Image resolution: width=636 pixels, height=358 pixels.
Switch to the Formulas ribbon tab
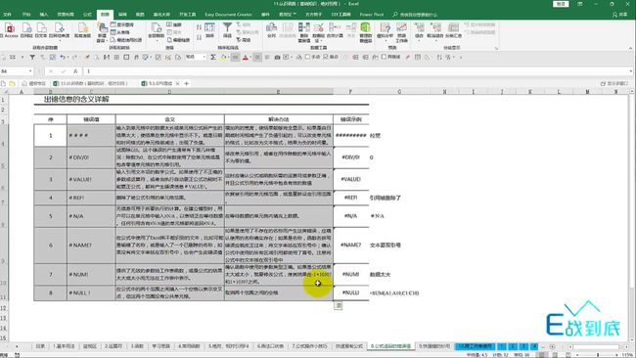point(87,15)
